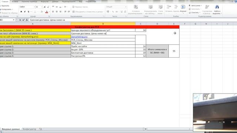This screenshot has height=133, width=237.
Task: Click the decrease decimal icon
Action: pyautogui.click(x=125, y=11)
